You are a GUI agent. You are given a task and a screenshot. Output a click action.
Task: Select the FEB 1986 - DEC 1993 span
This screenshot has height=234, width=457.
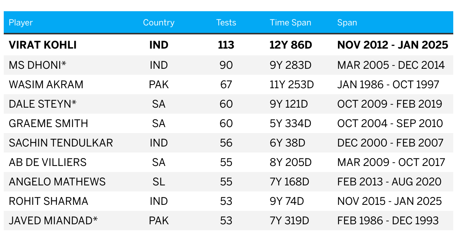click(388, 221)
